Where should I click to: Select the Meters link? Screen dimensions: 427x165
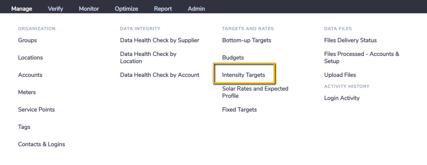pos(27,92)
